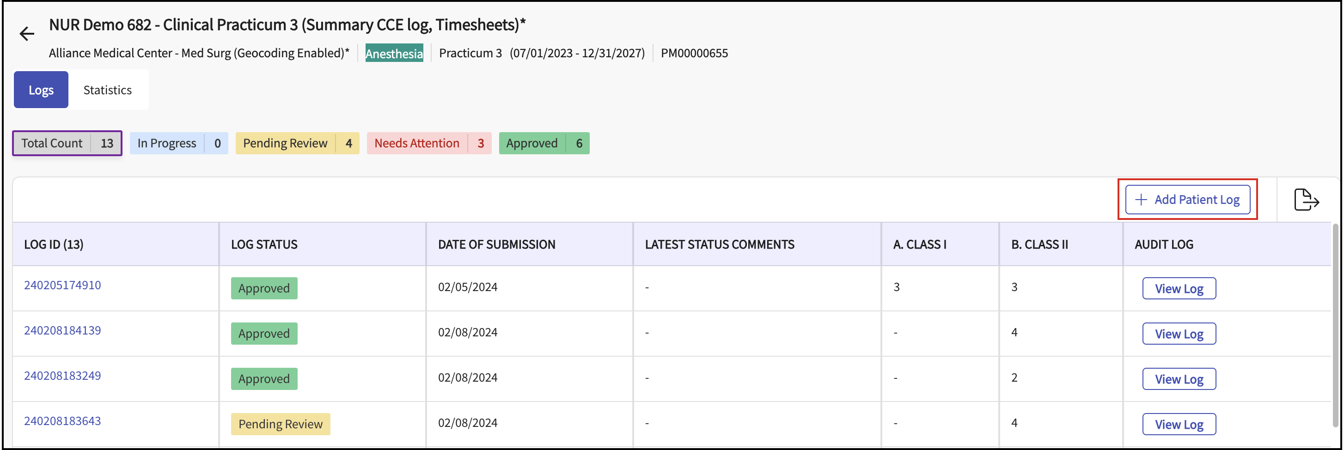The width and height of the screenshot is (1344, 450).
Task: Click the Date of Submission column header
Action: point(496,244)
